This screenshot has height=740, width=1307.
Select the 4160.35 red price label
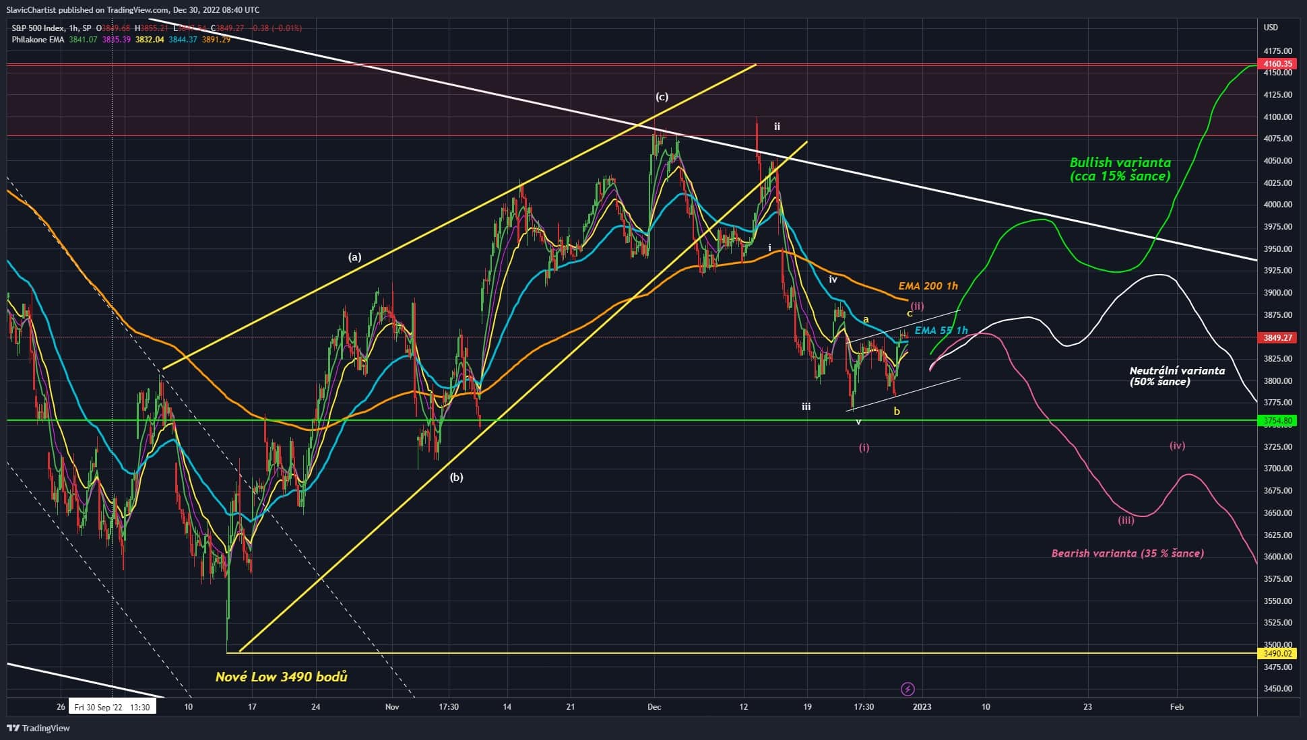pos(1277,64)
